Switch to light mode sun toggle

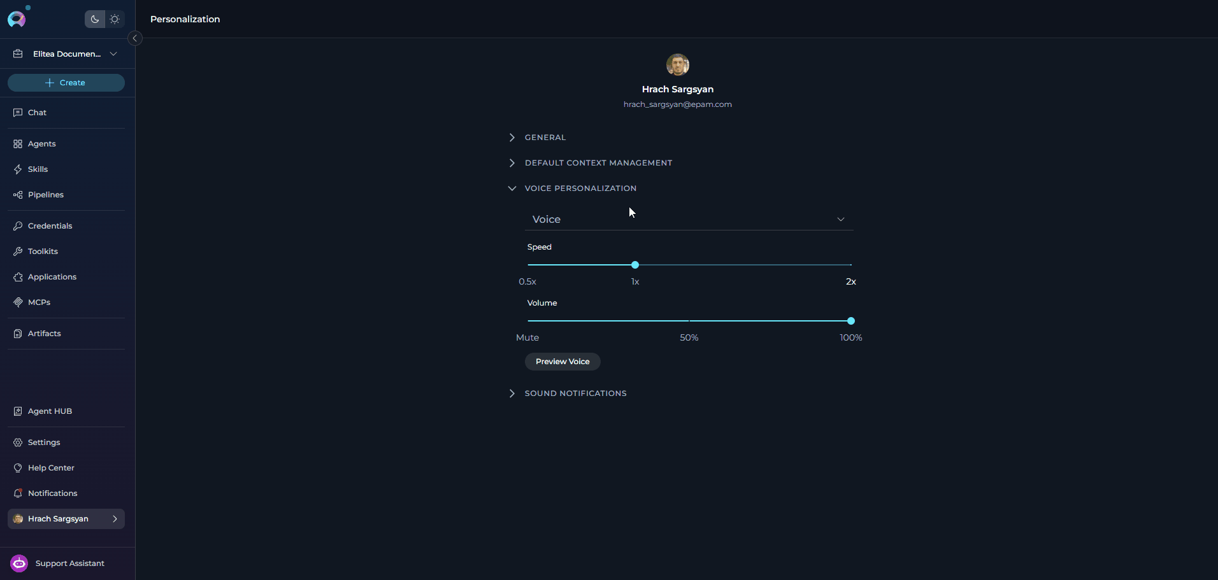coord(115,19)
